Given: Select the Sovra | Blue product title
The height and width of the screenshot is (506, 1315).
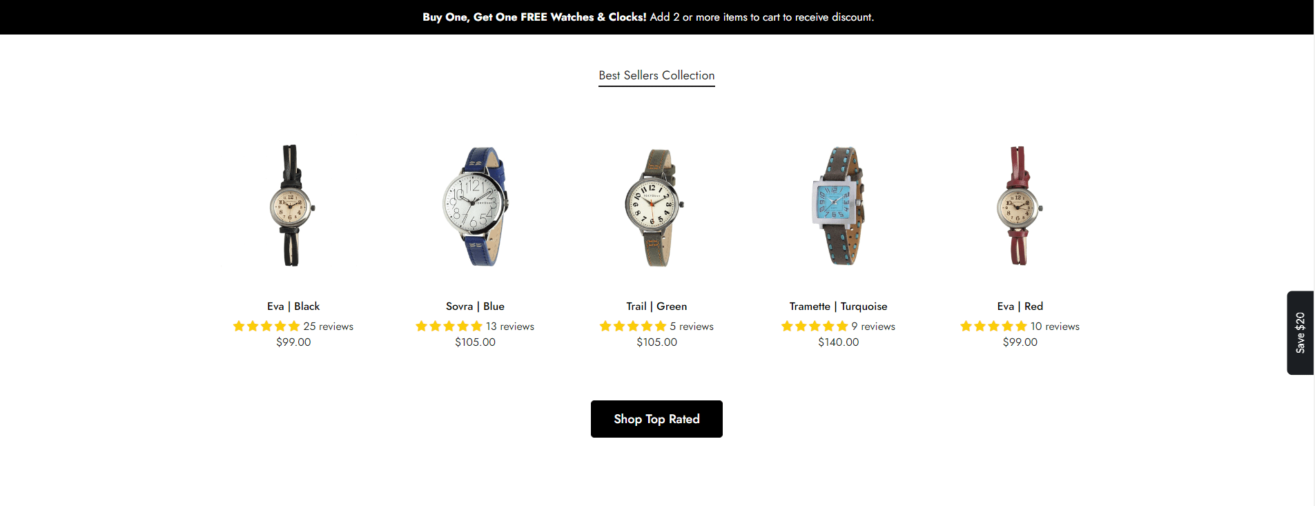Looking at the screenshot, I should (475, 306).
